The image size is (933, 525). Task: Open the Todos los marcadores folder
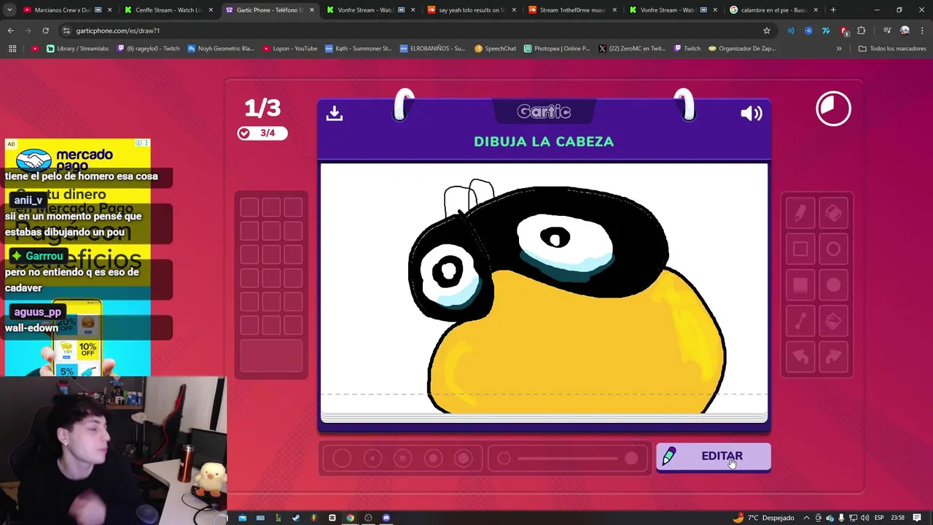click(x=892, y=48)
